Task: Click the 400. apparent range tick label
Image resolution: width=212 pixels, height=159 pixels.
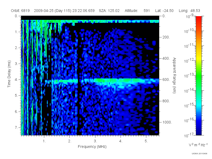Action: tap(166, 58)
